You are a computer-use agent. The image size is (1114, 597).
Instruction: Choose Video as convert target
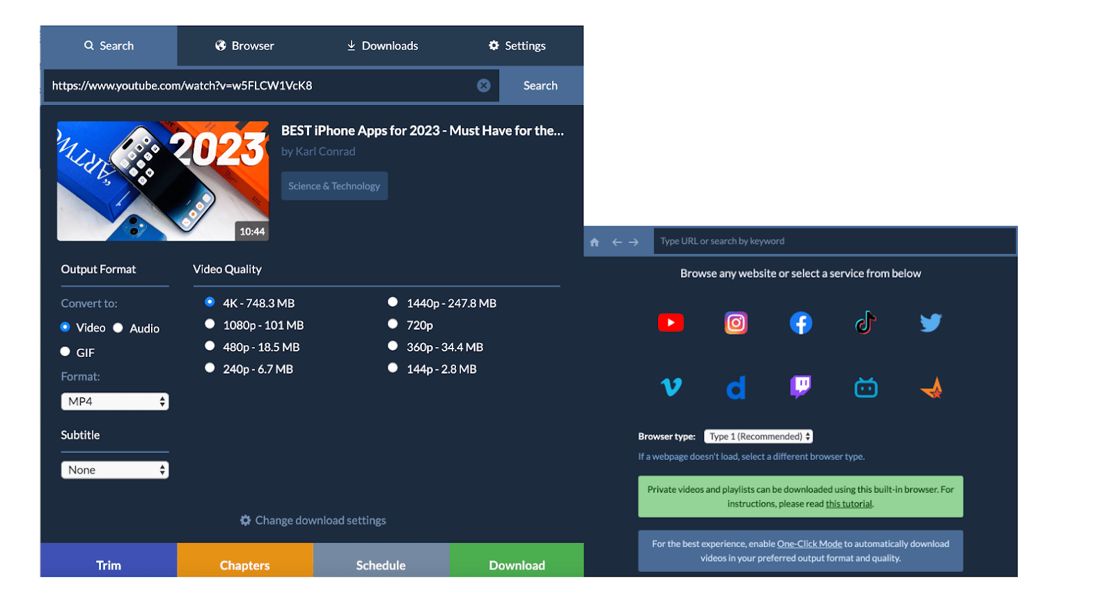65,327
